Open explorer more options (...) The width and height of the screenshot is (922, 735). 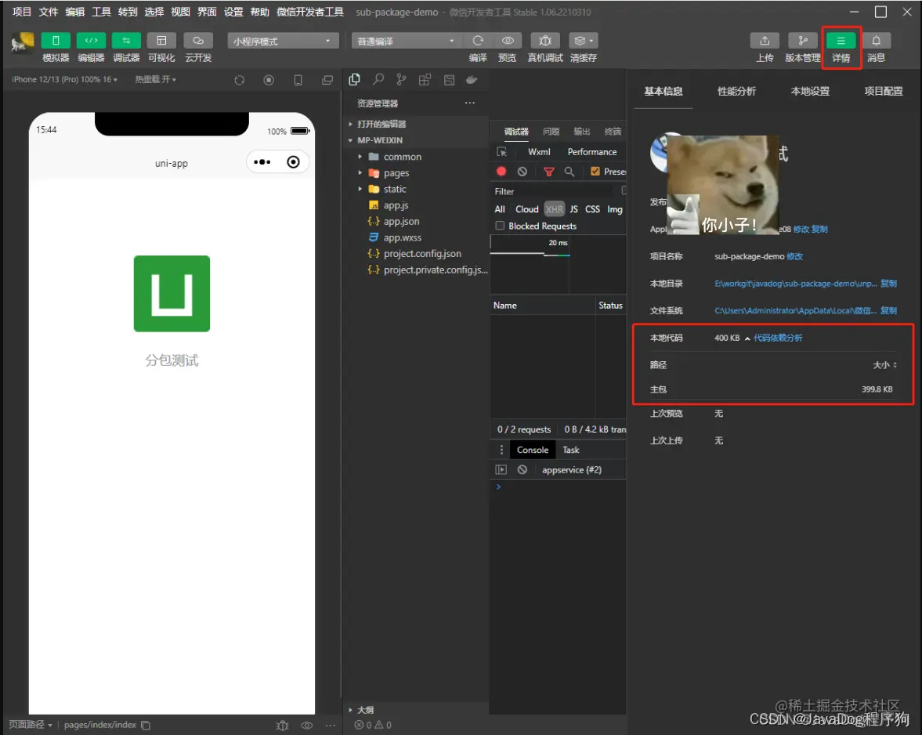[469, 103]
